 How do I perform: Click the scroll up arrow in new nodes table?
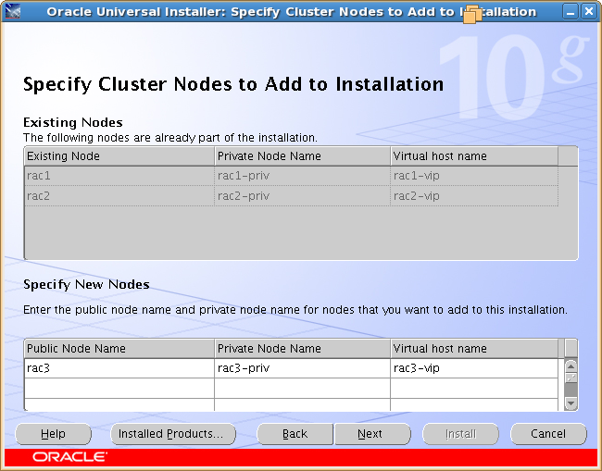click(571, 366)
